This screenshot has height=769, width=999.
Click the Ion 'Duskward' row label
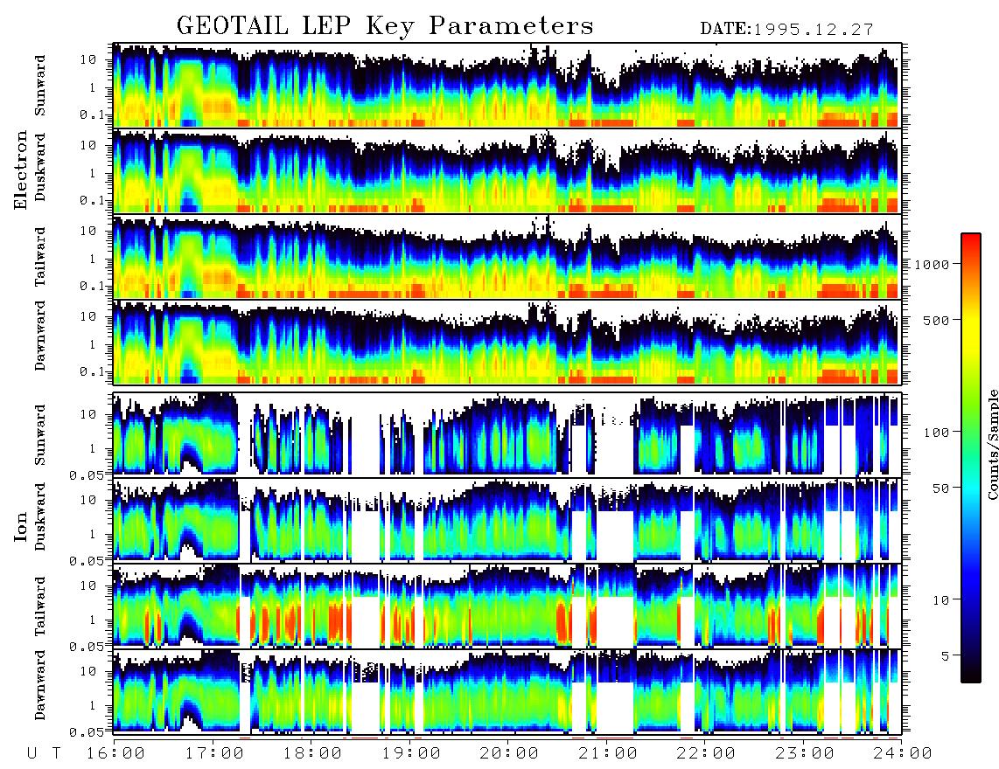pyautogui.click(x=40, y=517)
